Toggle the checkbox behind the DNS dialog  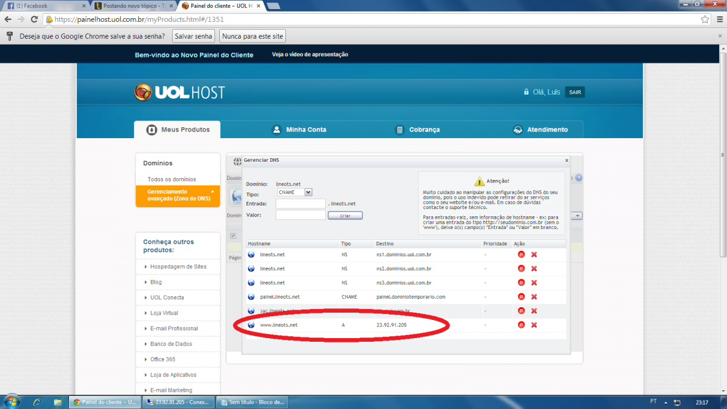pos(233,236)
